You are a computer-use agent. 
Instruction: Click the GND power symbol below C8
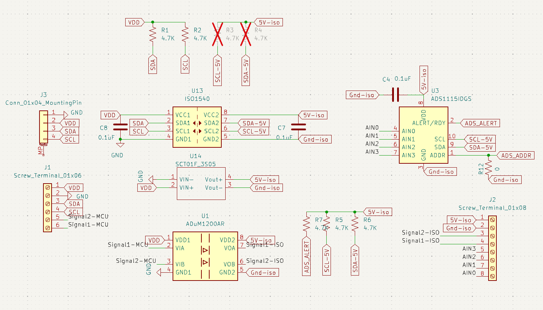tap(120, 145)
